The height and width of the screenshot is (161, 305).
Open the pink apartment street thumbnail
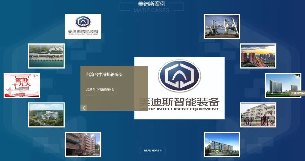(x=83, y=144)
